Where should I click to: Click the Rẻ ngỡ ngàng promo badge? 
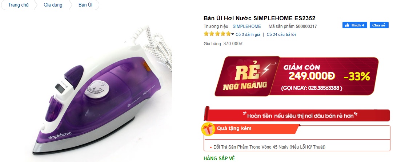[247, 76]
